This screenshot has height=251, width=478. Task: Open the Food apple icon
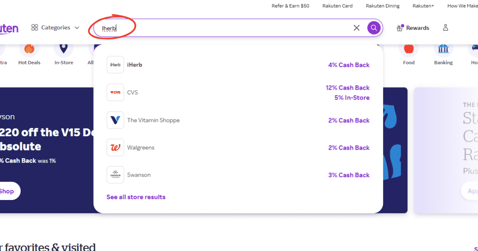[409, 49]
